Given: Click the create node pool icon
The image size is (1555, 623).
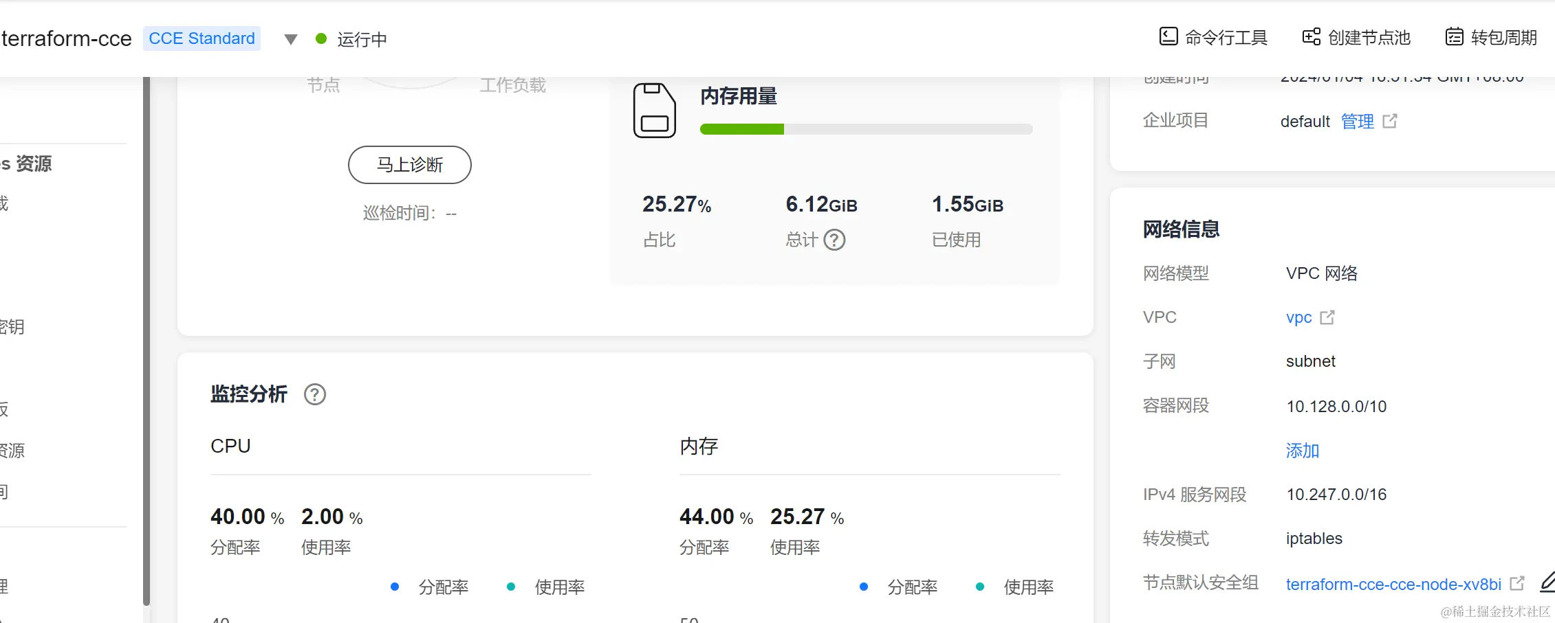Looking at the screenshot, I should [x=1312, y=36].
